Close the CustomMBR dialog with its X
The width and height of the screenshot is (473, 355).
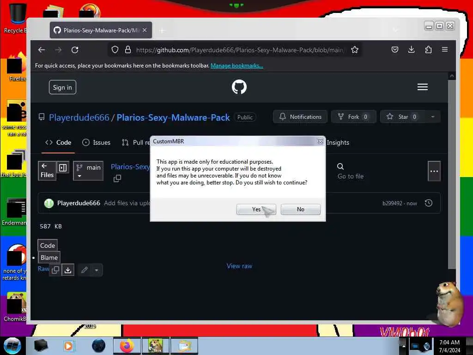pyautogui.click(x=321, y=141)
